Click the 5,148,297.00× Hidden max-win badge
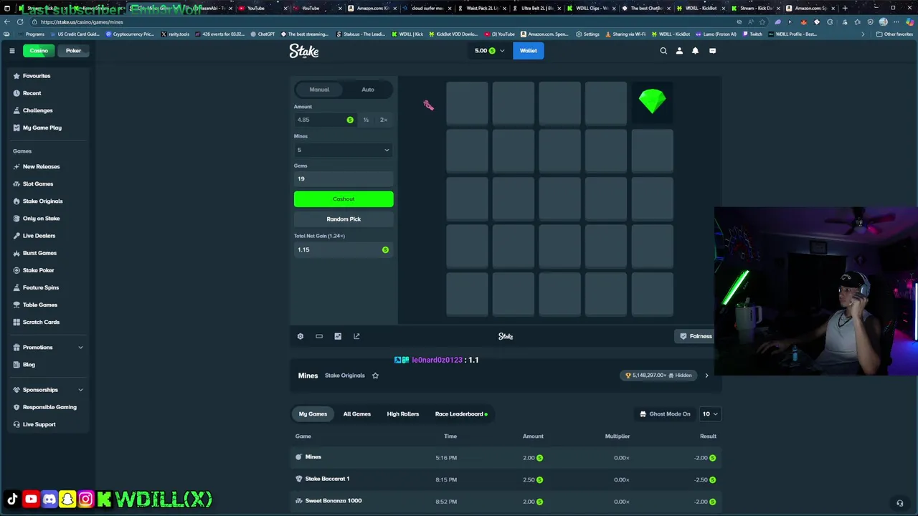918x516 pixels. [658, 376]
